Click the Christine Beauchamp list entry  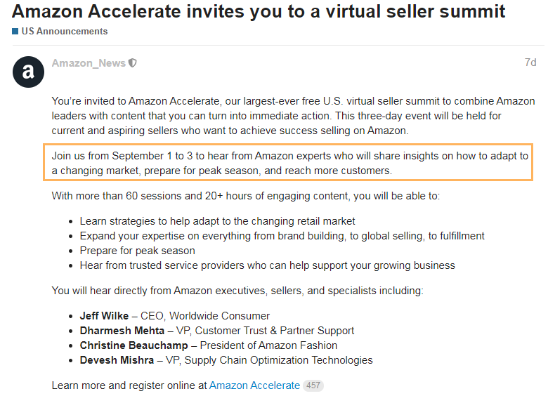pyautogui.click(x=208, y=345)
